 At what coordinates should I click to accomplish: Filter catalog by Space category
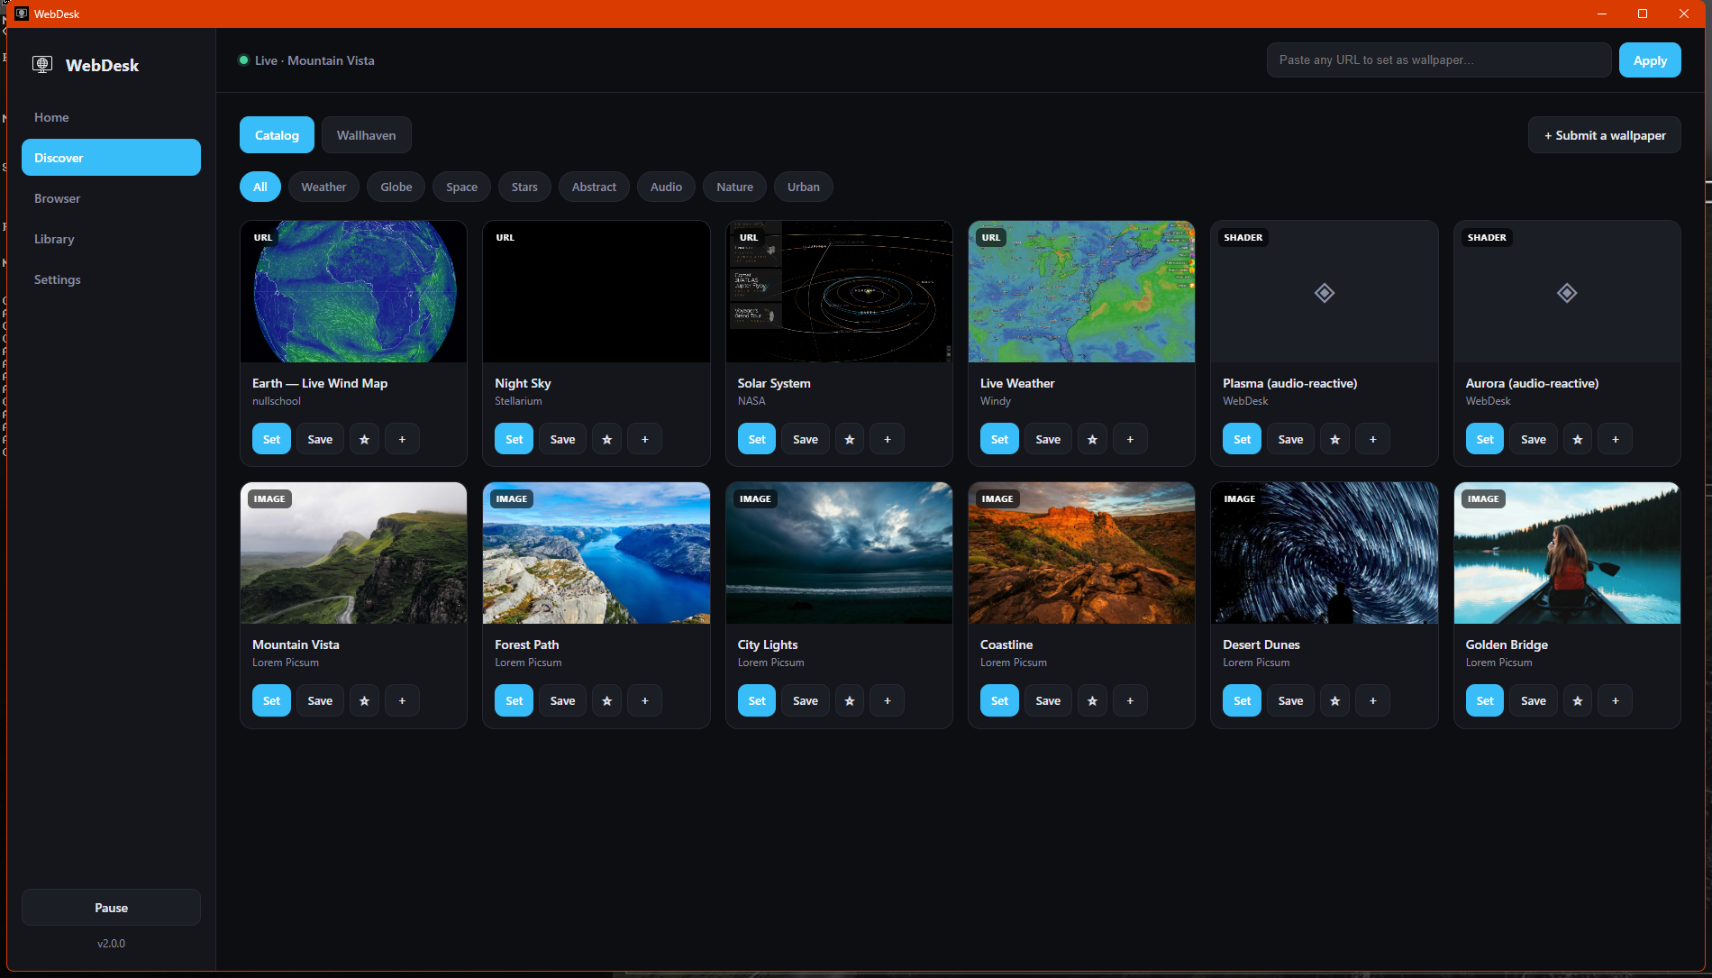462,187
